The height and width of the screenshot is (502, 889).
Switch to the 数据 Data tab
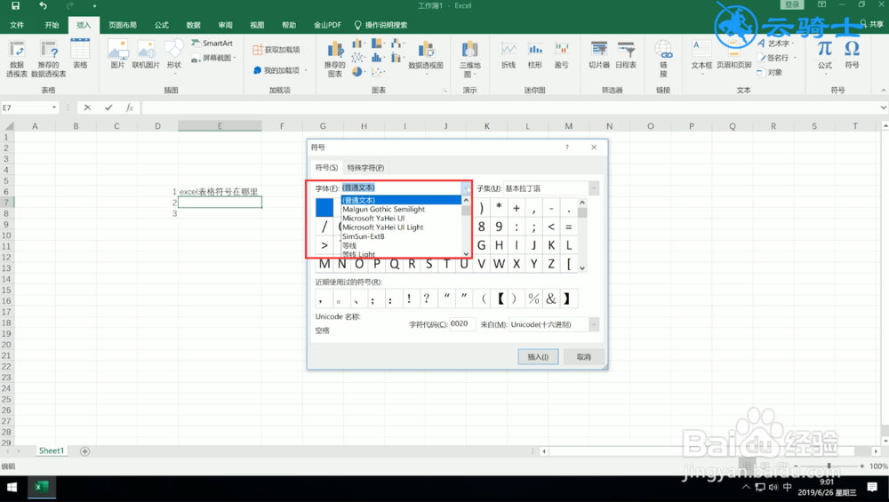(x=193, y=25)
